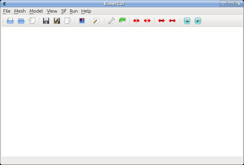Image resolution: width=244 pixels, height=165 pixels.
Task: Minimize the ElmerGUI window
Action: pyautogui.click(x=223, y=4)
